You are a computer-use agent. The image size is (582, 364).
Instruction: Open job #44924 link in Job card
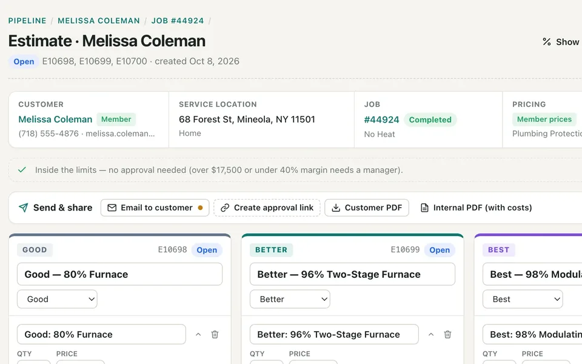tap(381, 120)
